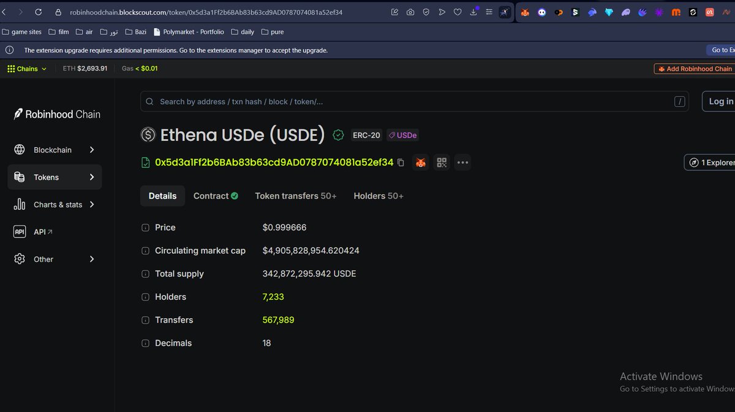Switch to the Contract tab
Screen dimensions: 735x412
click(215, 196)
